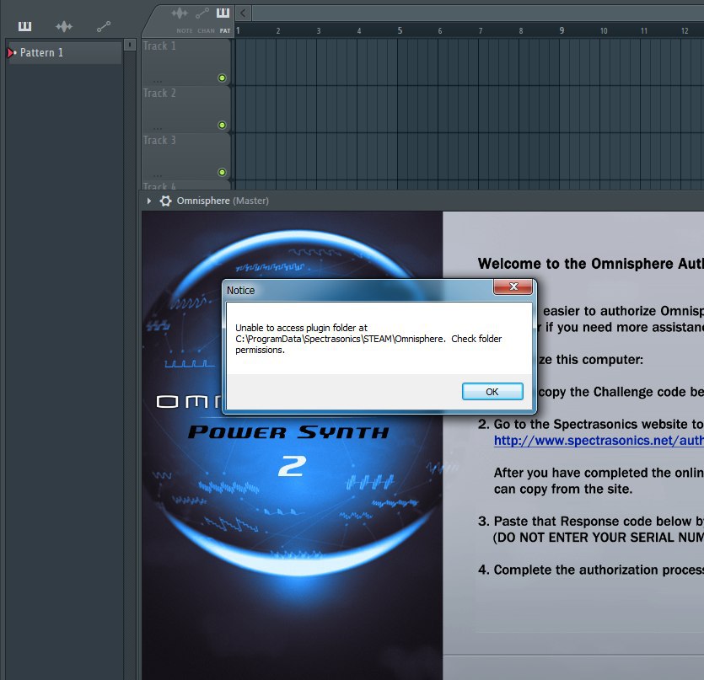Screen dimensions: 704x680
Task: Mute Track 2 with its green LED
Action: point(222,125)
